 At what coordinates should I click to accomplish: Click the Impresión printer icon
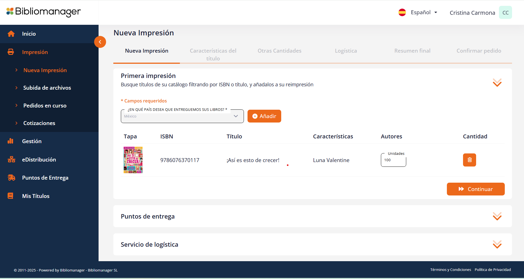(x=11, y=52)
